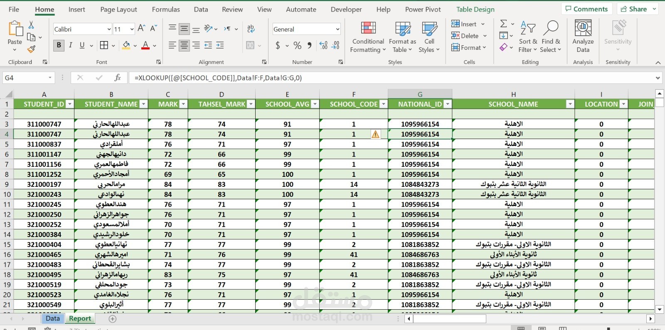Open the Formulas ribbon tab
Screen dimensions: 665x330
pos(166,9)
